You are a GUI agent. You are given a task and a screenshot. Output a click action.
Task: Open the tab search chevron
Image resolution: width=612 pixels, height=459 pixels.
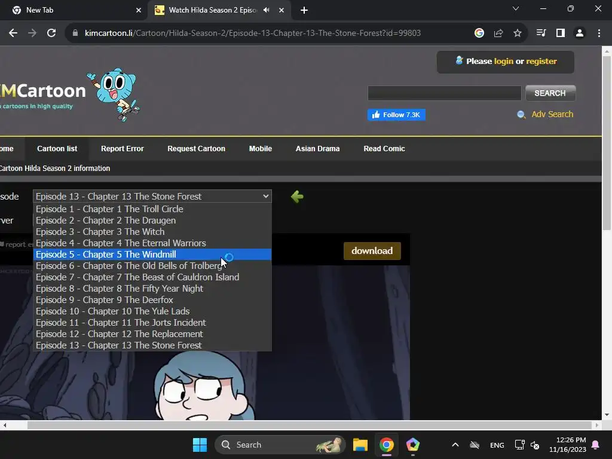[516, 8]
